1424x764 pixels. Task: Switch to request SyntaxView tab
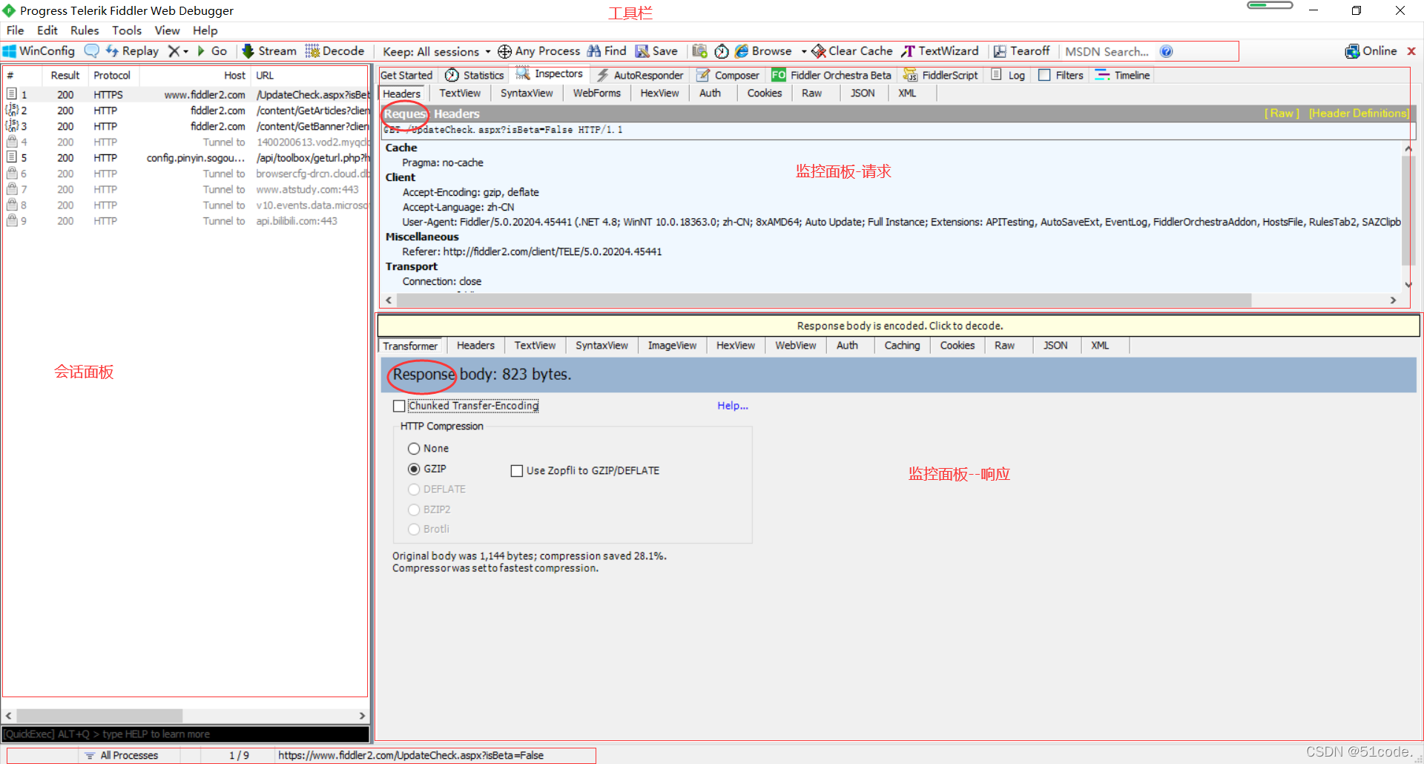click(527, 93)
